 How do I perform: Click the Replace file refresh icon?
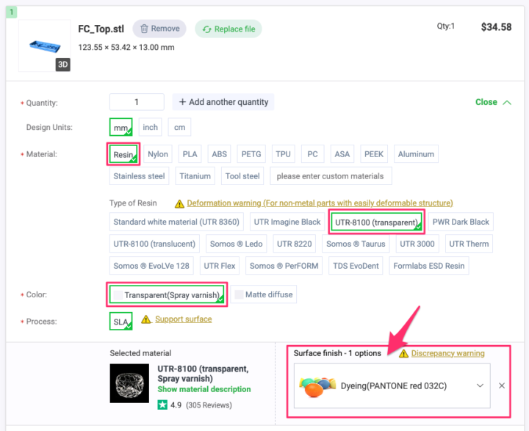point(206,29)
